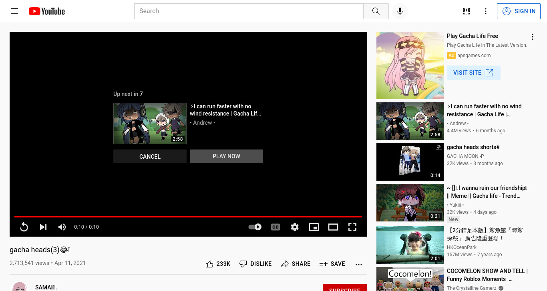Open the HKOceanPark video thumbnail

tap(410, 245)
